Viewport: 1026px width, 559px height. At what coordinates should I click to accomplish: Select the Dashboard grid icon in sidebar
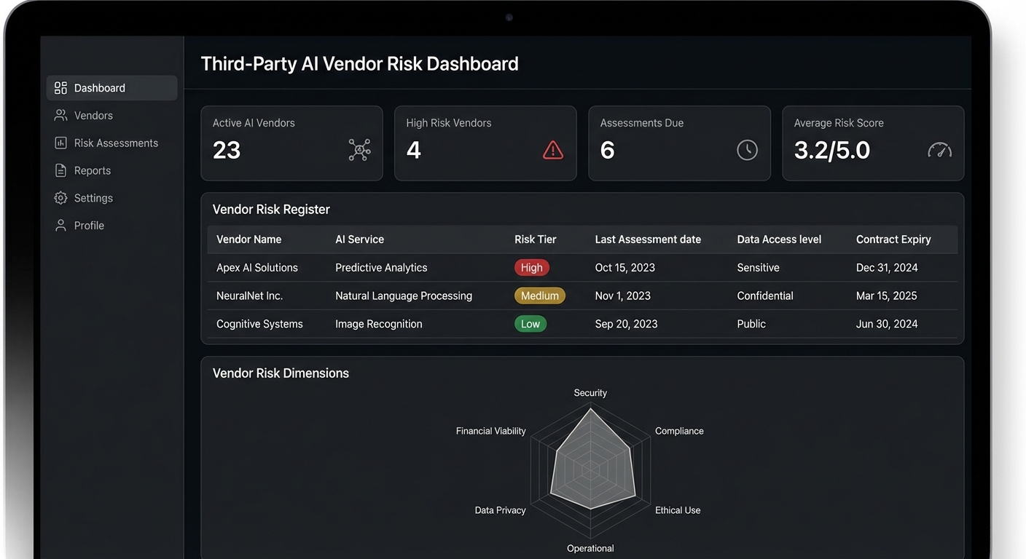(x=60, y=87)
